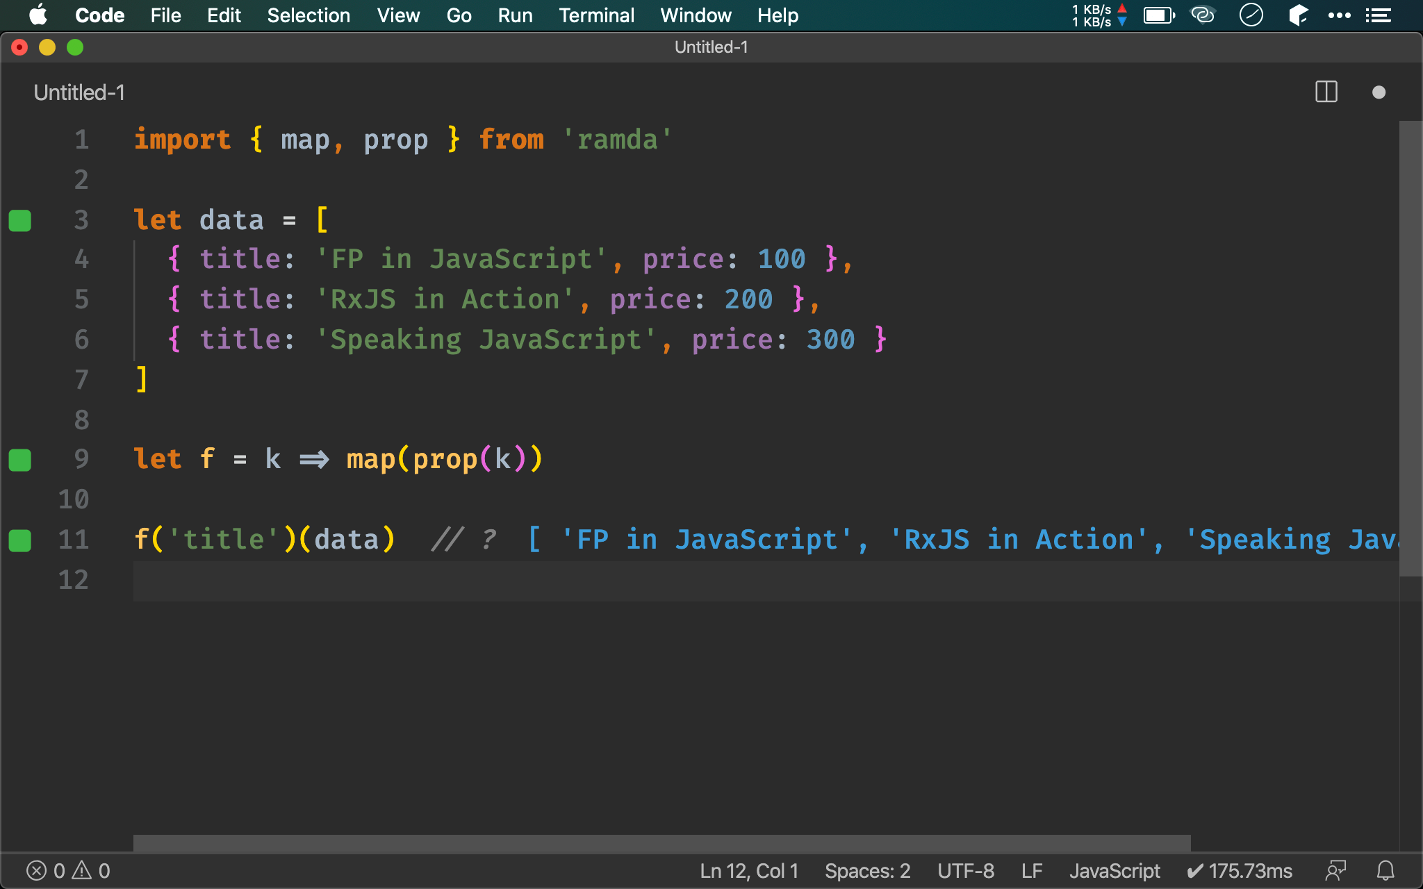Click the split editor icon
1423x889 pixels.
coord(1326,92)
